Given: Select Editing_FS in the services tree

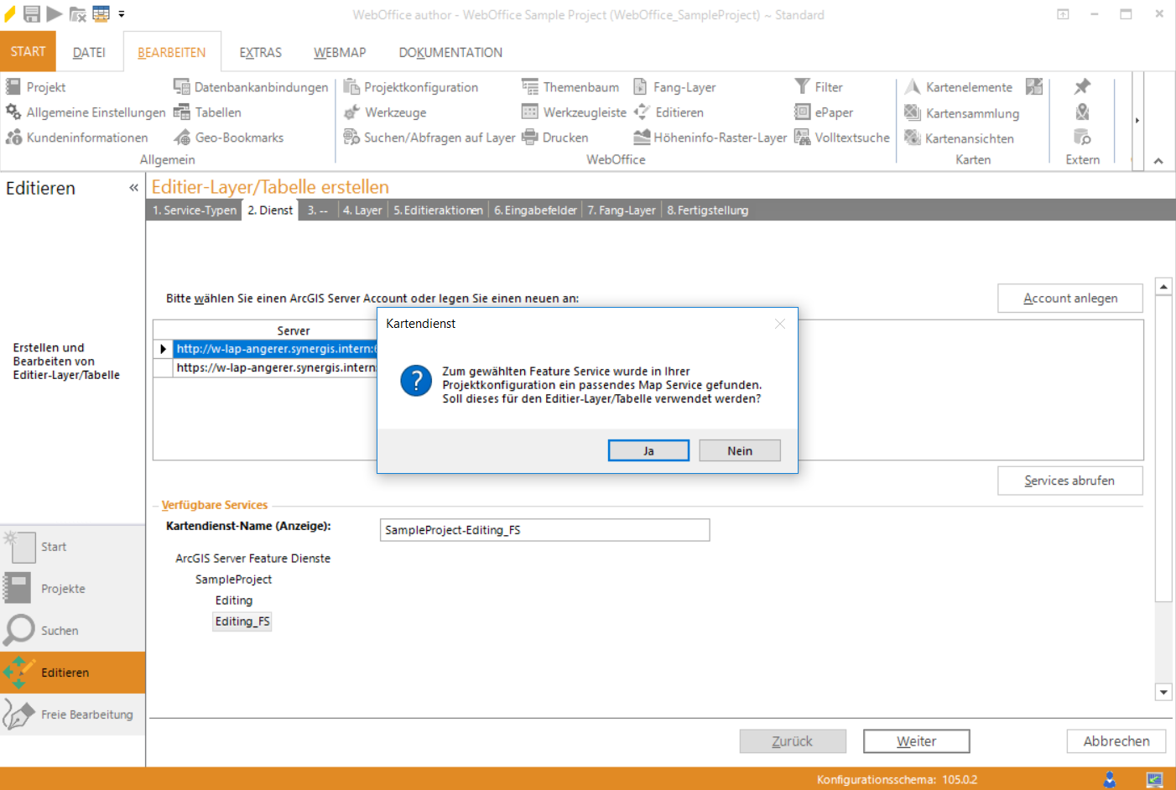Looking at the screenshot, I should (242, 621).
